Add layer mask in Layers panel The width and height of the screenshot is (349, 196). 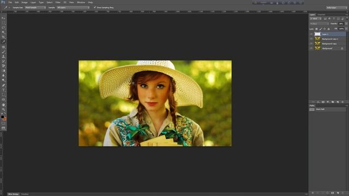point(323,102)
